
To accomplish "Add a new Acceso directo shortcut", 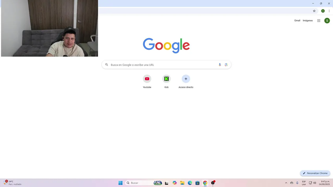I will (186, 79).
